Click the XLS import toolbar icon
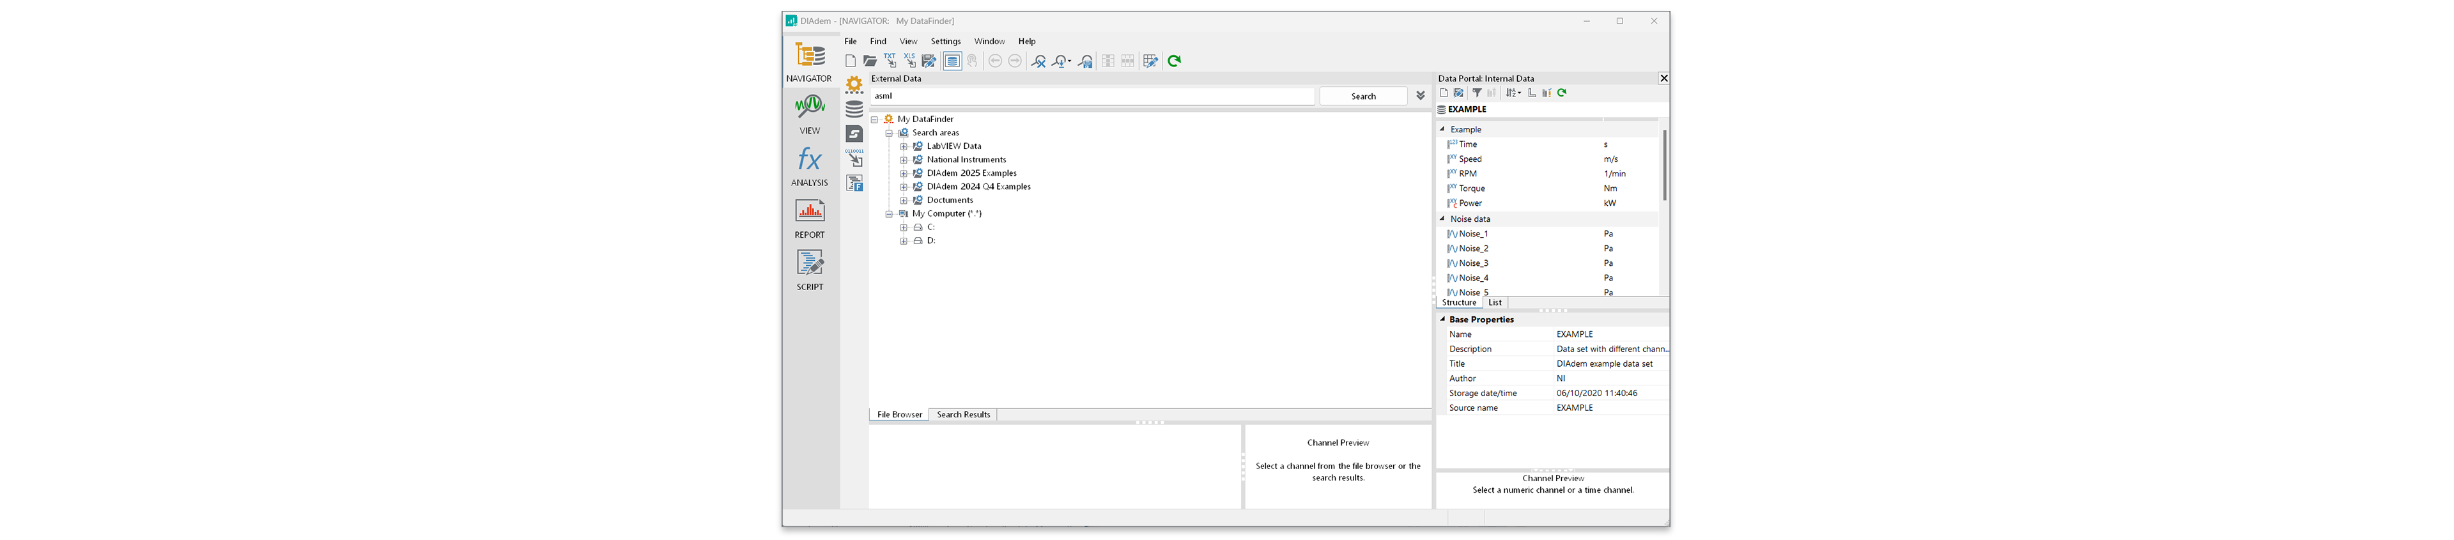This screenshot has height=540, width=2454. (910, 61)
